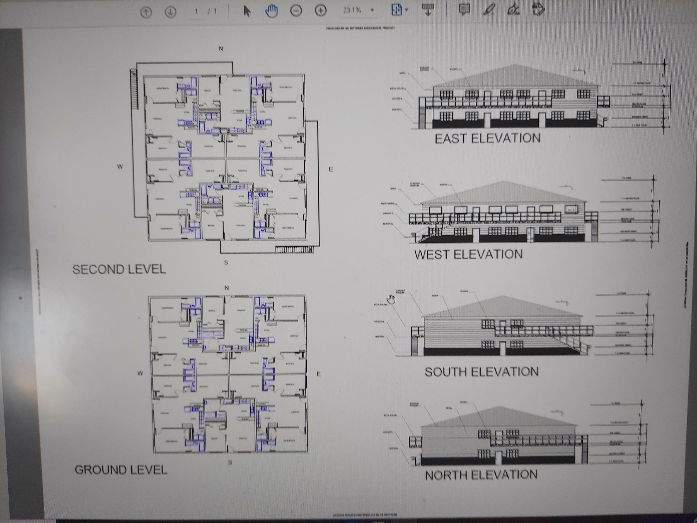The image size is (697, 523).
Task: Click the fit page view icon
Action: (396, 10)
